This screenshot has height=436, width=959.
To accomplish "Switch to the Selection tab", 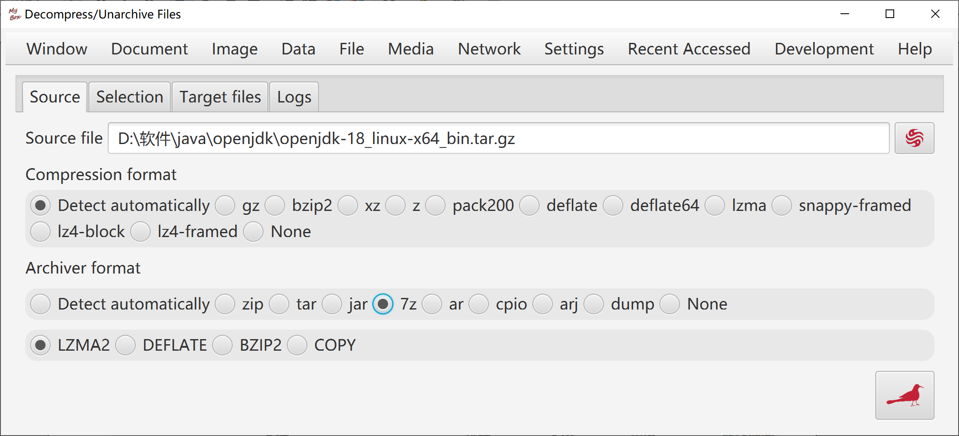I will click(x=130, y=97).
